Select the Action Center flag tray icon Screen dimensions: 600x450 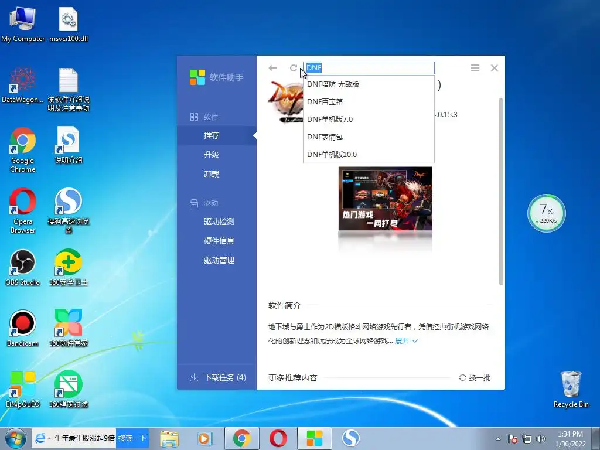pyautogui.click(x=513, y=439)
